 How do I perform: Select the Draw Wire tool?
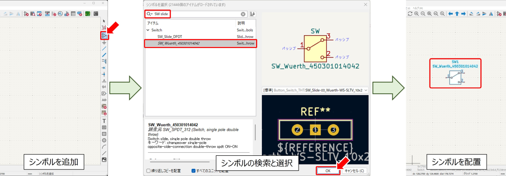[104, 49]
